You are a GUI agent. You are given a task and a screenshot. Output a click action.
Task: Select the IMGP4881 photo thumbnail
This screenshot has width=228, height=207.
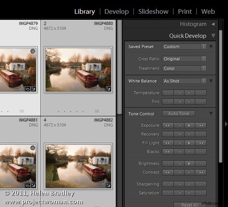point(18,166)
